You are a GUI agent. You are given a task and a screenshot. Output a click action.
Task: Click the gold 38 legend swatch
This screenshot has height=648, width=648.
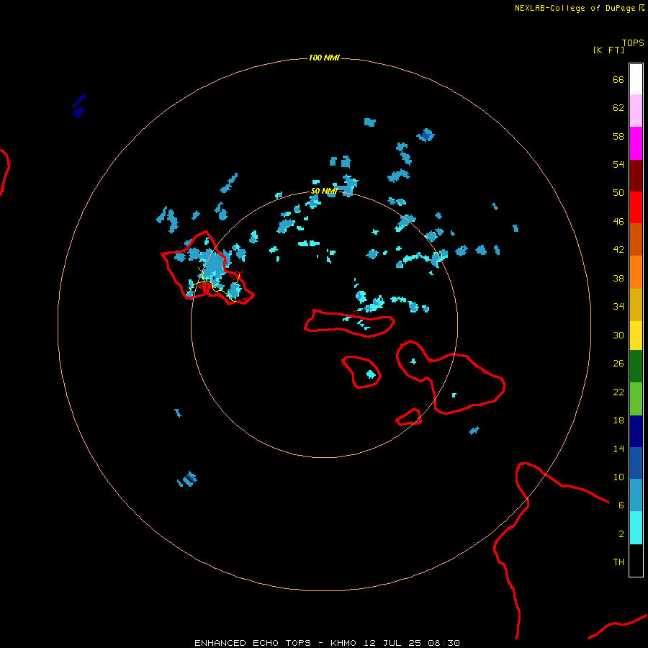click(x=636, y=305)
